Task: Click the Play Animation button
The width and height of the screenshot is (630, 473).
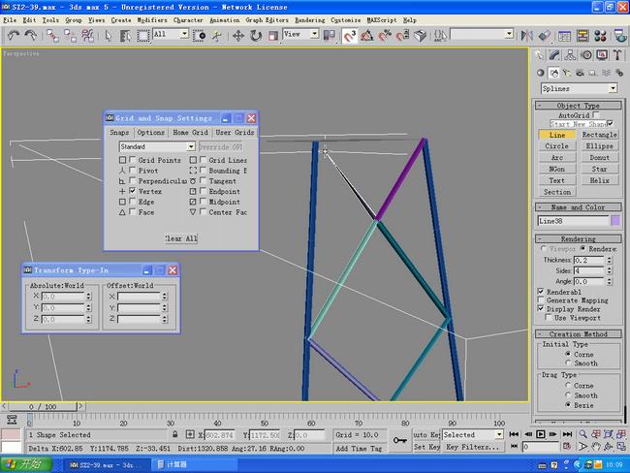Action: [541, 434]
